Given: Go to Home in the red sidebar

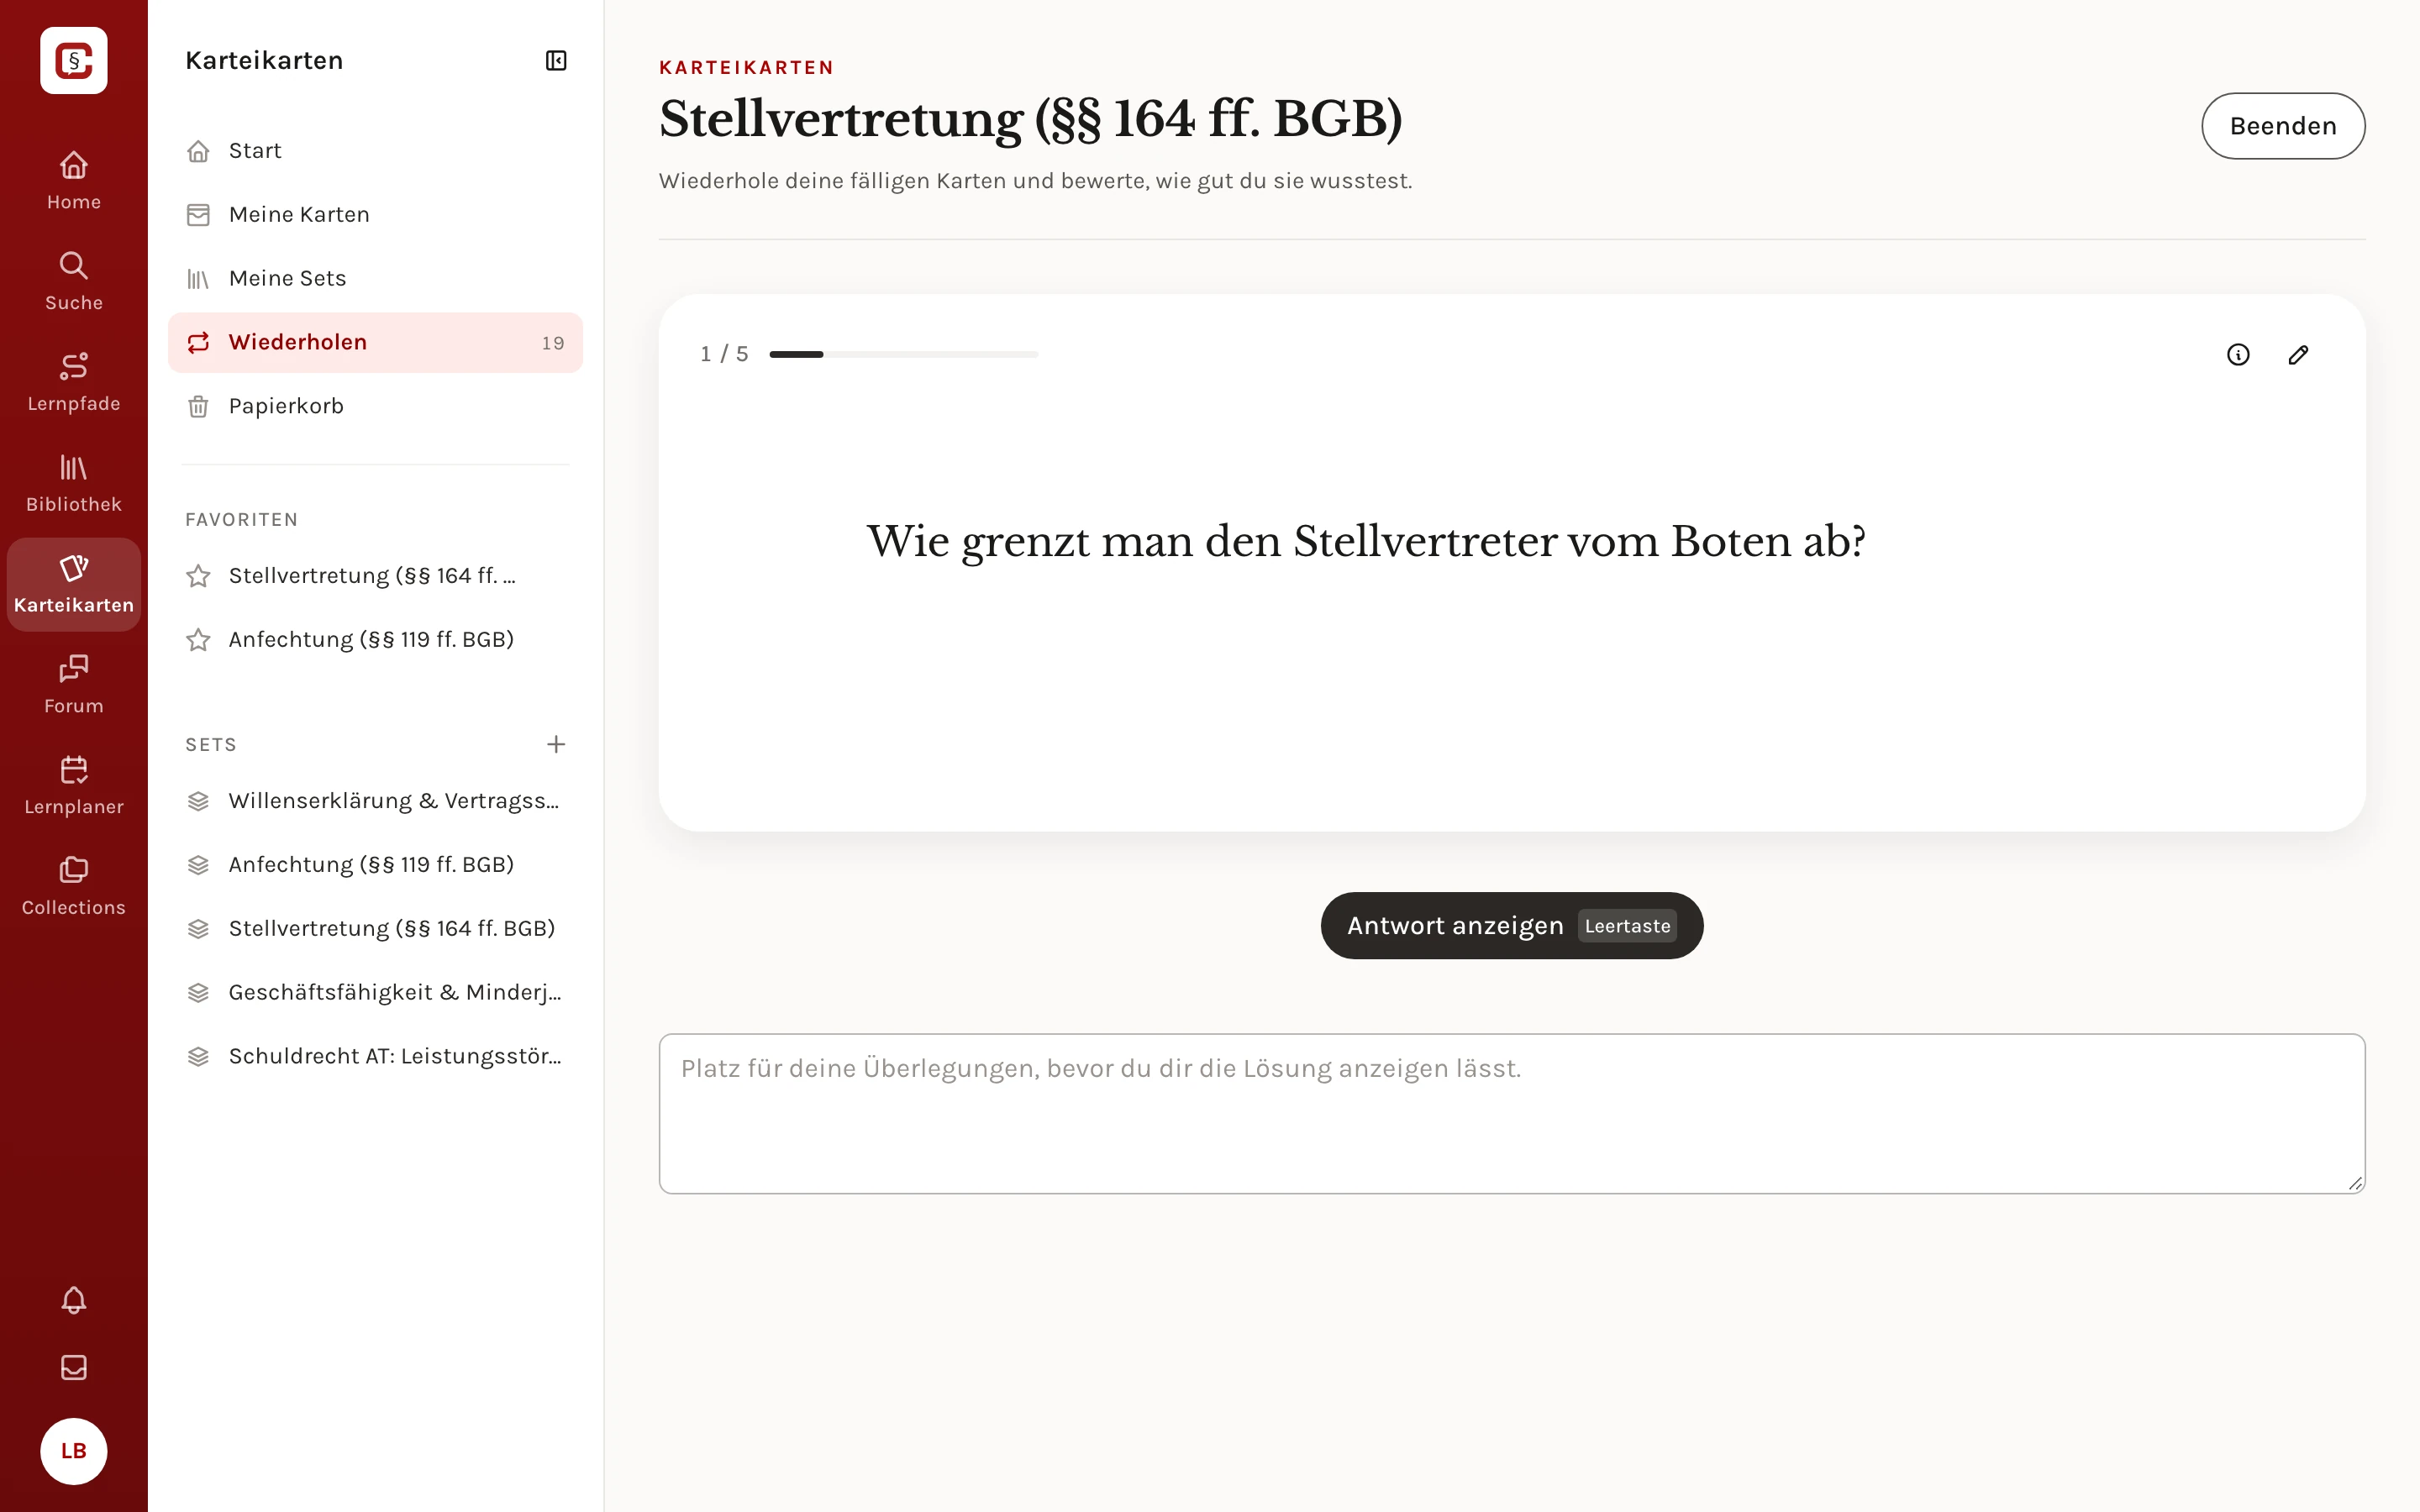Looking at the screenshot, I should click(74, 181).
